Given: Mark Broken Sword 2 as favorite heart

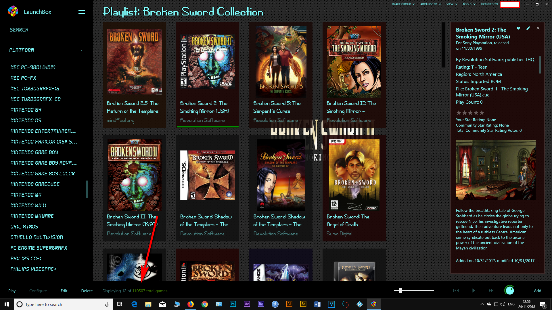Looking at the screenshot, I should (x=518, y=28).
